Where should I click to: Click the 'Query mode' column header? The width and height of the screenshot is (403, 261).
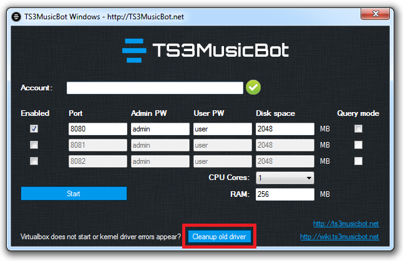click(x=358, y=113)
